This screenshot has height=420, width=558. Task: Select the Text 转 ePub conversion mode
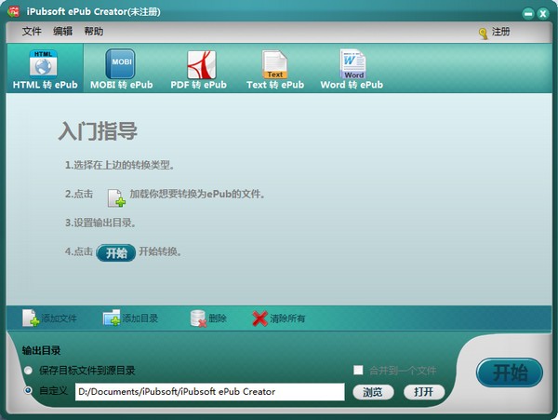[275, 68]
